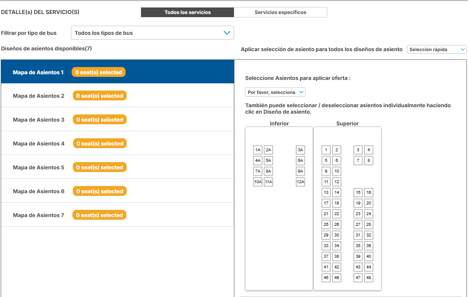Toggle seat 5A on lower deck
The height and width of the screenshot is (297, 468).
point(269,161)
